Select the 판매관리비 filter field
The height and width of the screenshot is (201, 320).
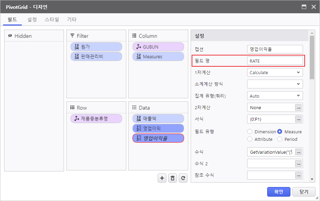pos(96,56)
